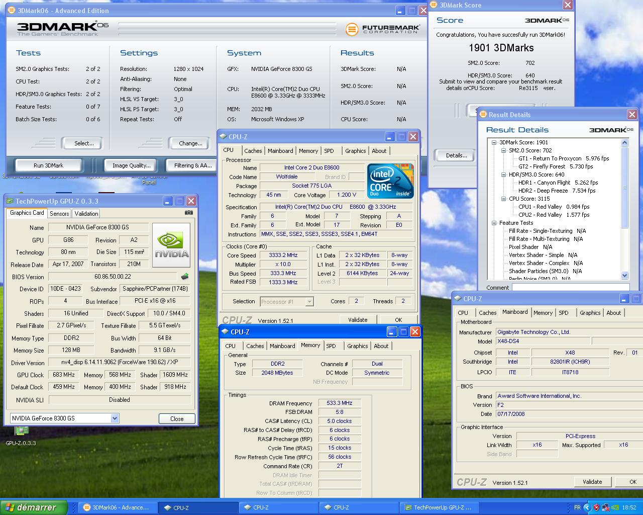Open the Processor #1 selection dropdown
This screenshot has height=515, width=643.
pyautogui.click(x=309, y=301)
